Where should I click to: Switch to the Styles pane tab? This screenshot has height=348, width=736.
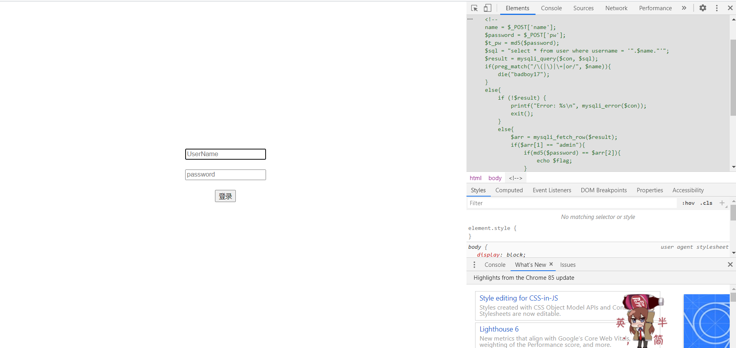tap(478, 190)
